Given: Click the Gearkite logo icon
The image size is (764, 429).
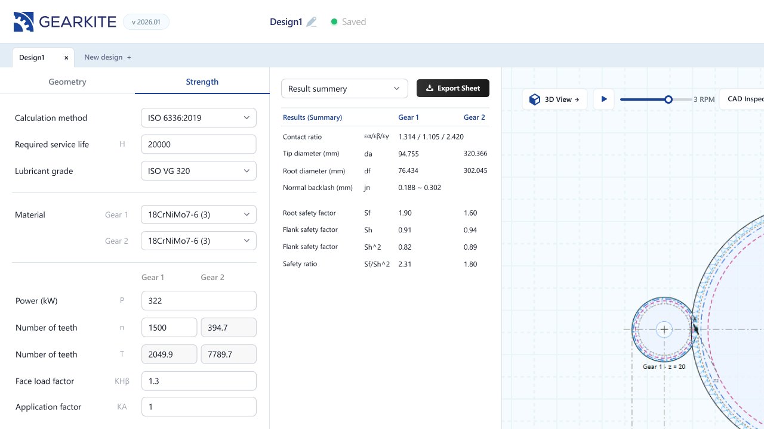Looking at the screenshot, I should point(24,22).
